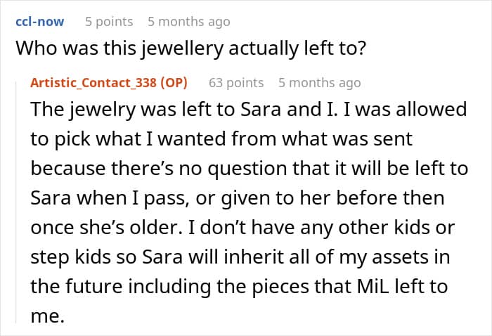This screenshot has width=492, height=336.
Task: Click the line starting "Sara when I pass"
Action: 237,198
